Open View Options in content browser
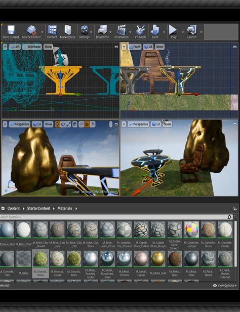 coord(225,285)
